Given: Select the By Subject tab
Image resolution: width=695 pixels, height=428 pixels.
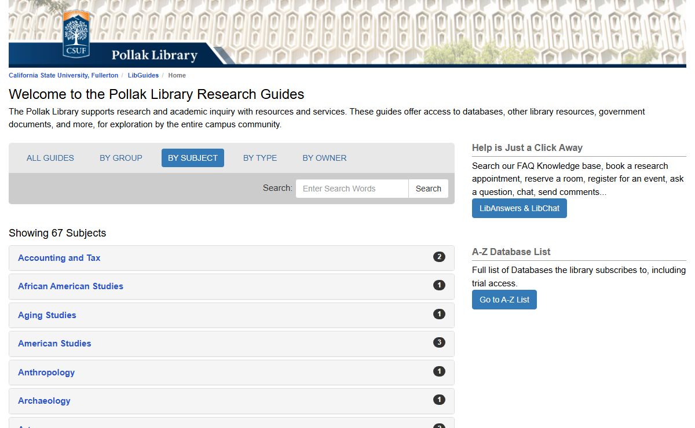Looking at the screenshot, I should pyautogui.click(x=193, y=158).
